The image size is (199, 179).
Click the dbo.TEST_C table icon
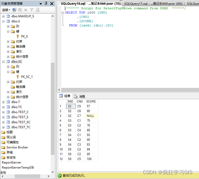(x=8, y=112)
